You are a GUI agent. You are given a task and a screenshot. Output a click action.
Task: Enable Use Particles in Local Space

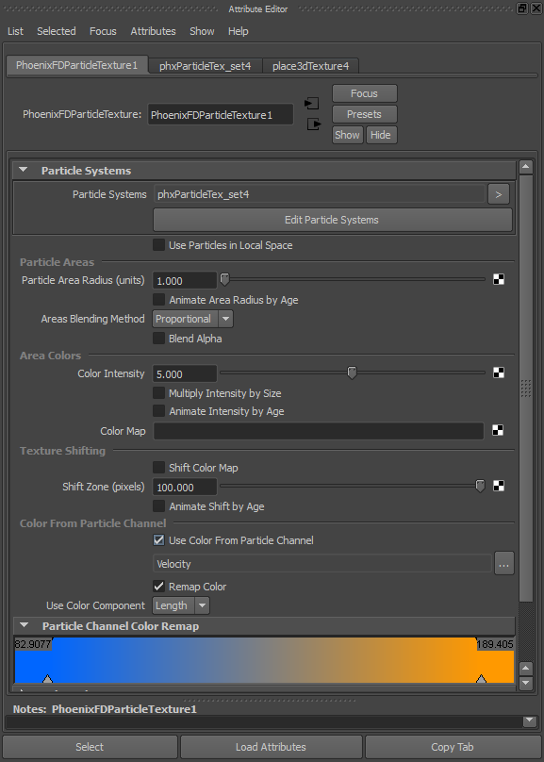tap(158, 245)
